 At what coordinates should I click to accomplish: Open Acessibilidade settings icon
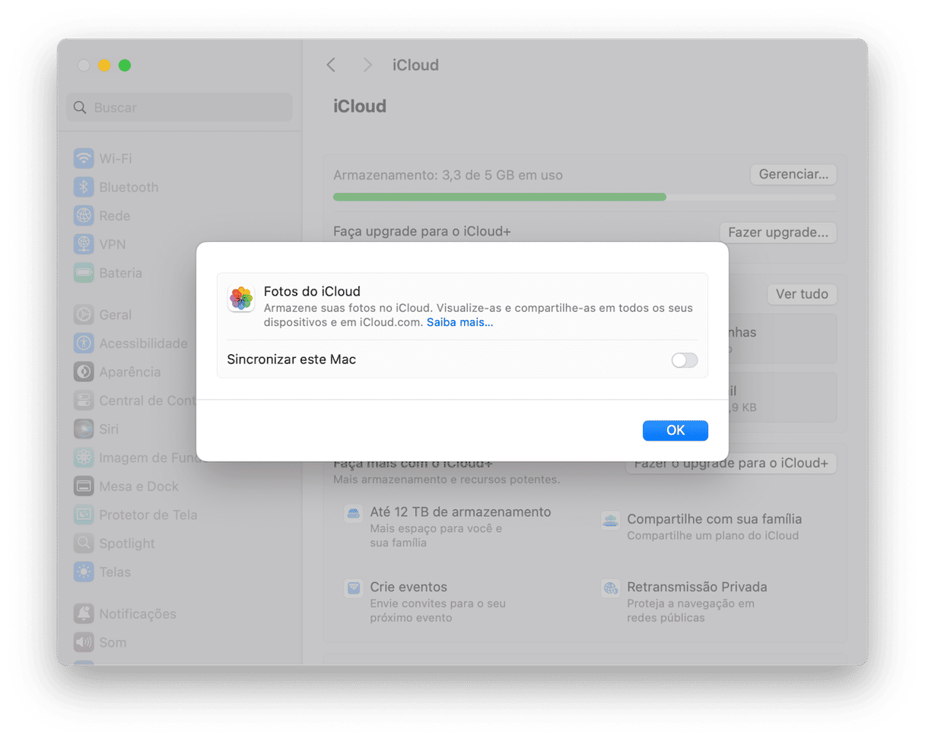[x=84, y=344]
